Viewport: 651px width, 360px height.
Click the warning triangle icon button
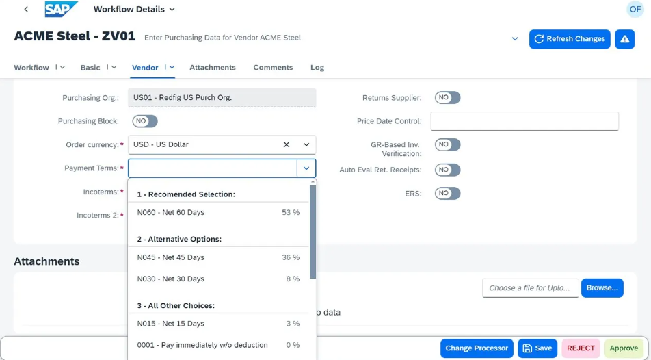click(x=624, y=39)
